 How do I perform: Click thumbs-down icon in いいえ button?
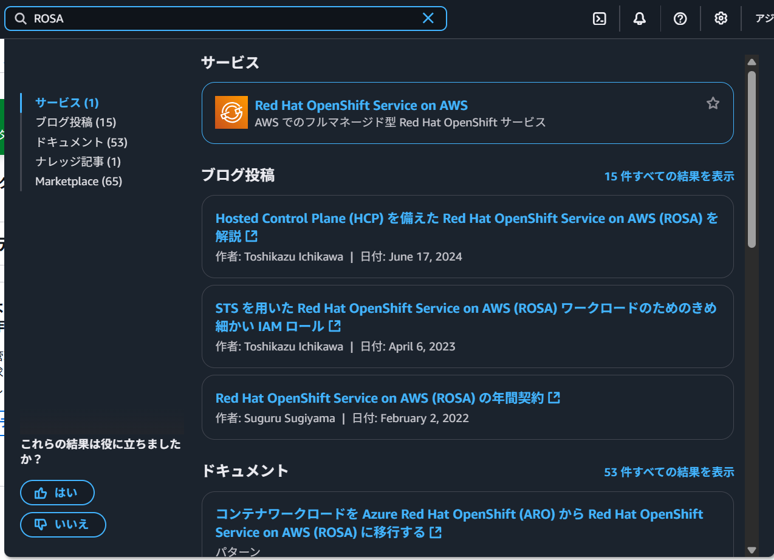coord(41,524)
